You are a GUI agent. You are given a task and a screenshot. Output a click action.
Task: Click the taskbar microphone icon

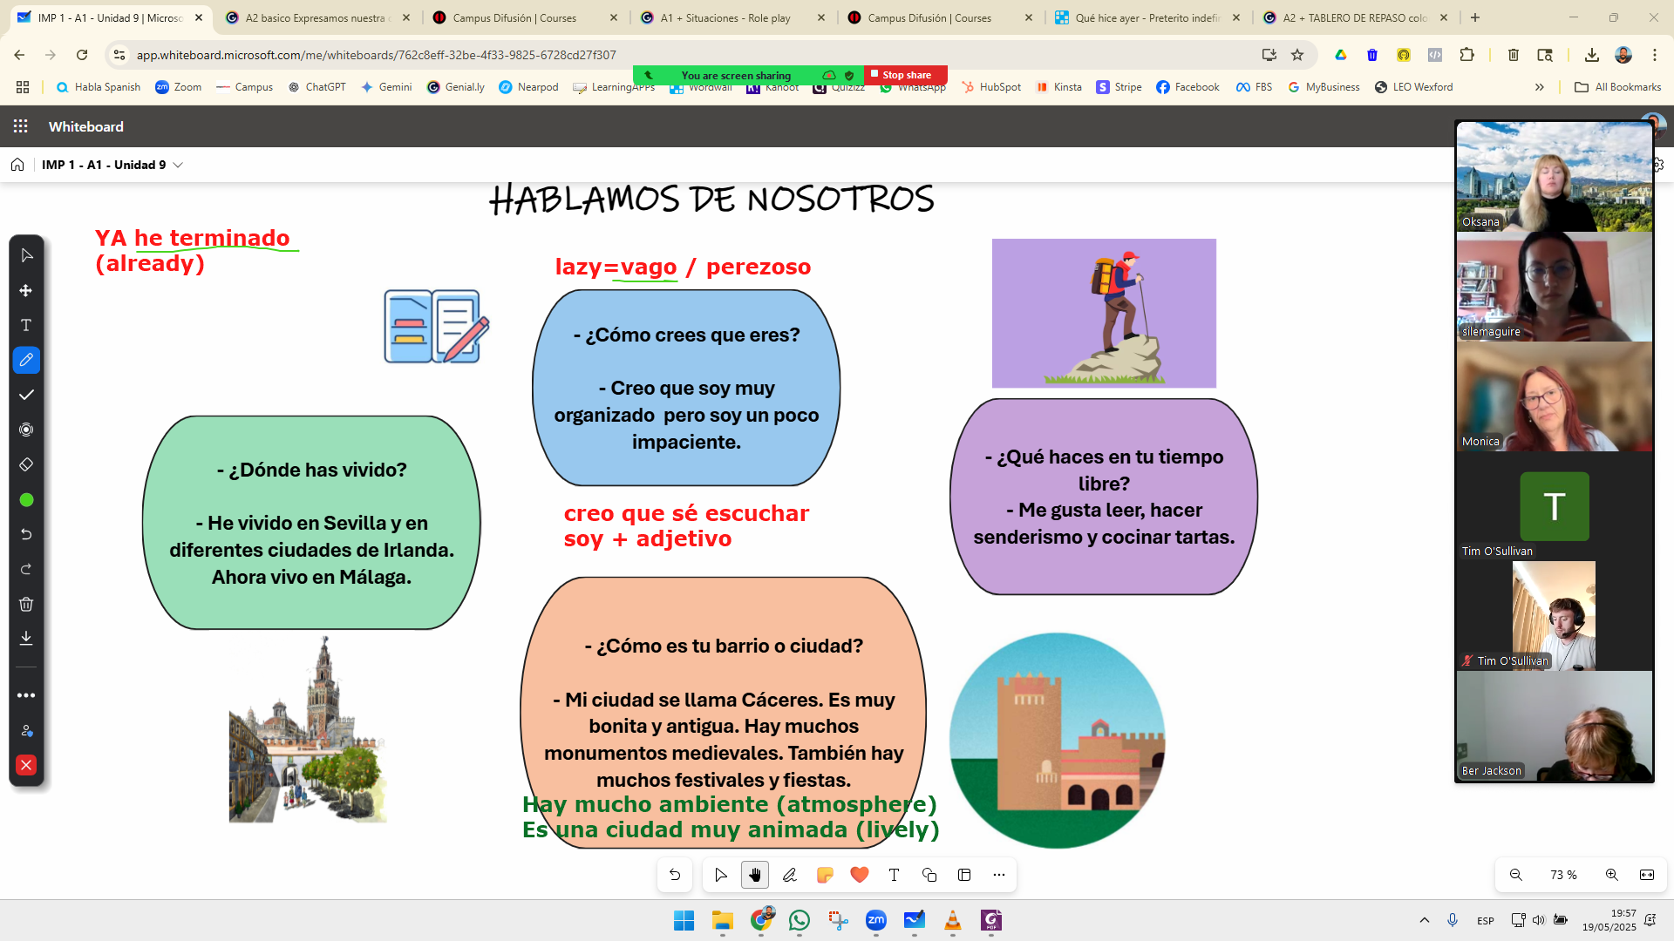click(x=1453, y=920)
